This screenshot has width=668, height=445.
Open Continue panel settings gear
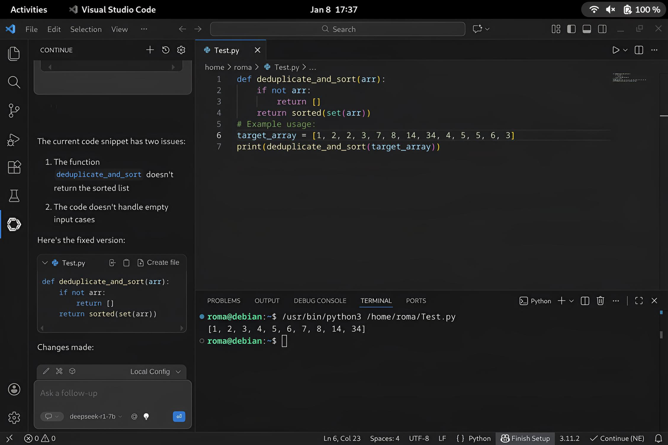[181, 50]
